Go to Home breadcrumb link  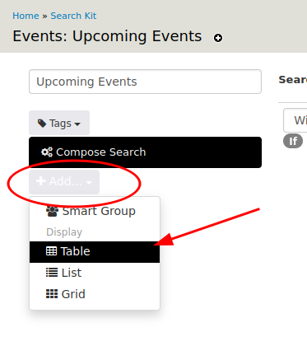[x=26, y=16]
